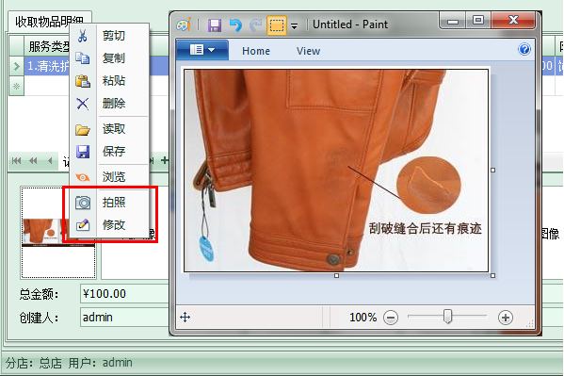Click the floppy disk icon beside 保存

83,152
